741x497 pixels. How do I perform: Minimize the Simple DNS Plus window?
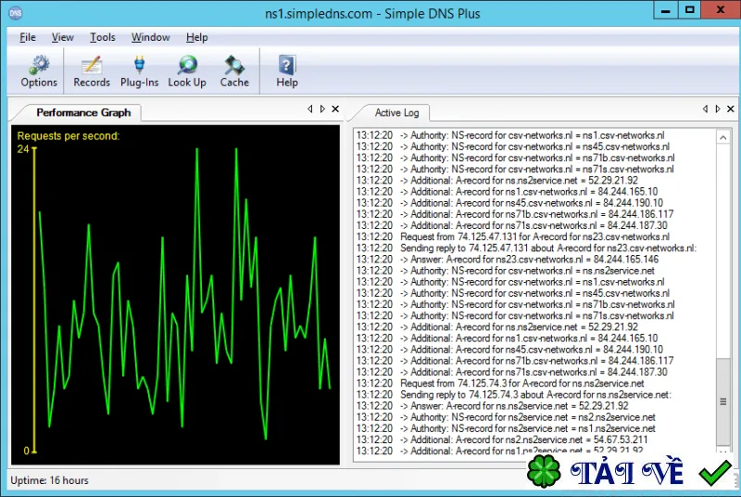click(665, 10)
